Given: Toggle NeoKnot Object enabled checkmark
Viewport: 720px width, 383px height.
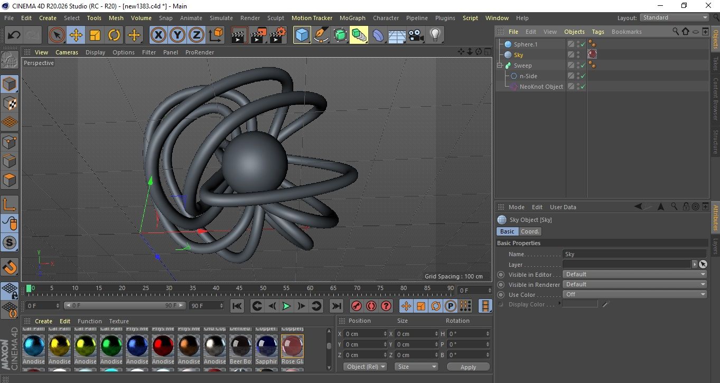Looking at the screenshot, I should pos(583,87).
